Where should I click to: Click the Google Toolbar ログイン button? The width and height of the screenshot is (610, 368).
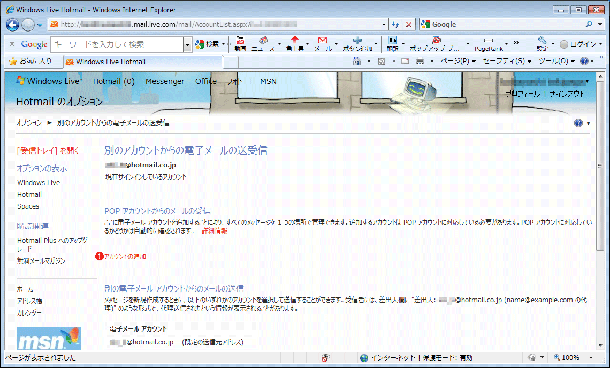[578, 44]
